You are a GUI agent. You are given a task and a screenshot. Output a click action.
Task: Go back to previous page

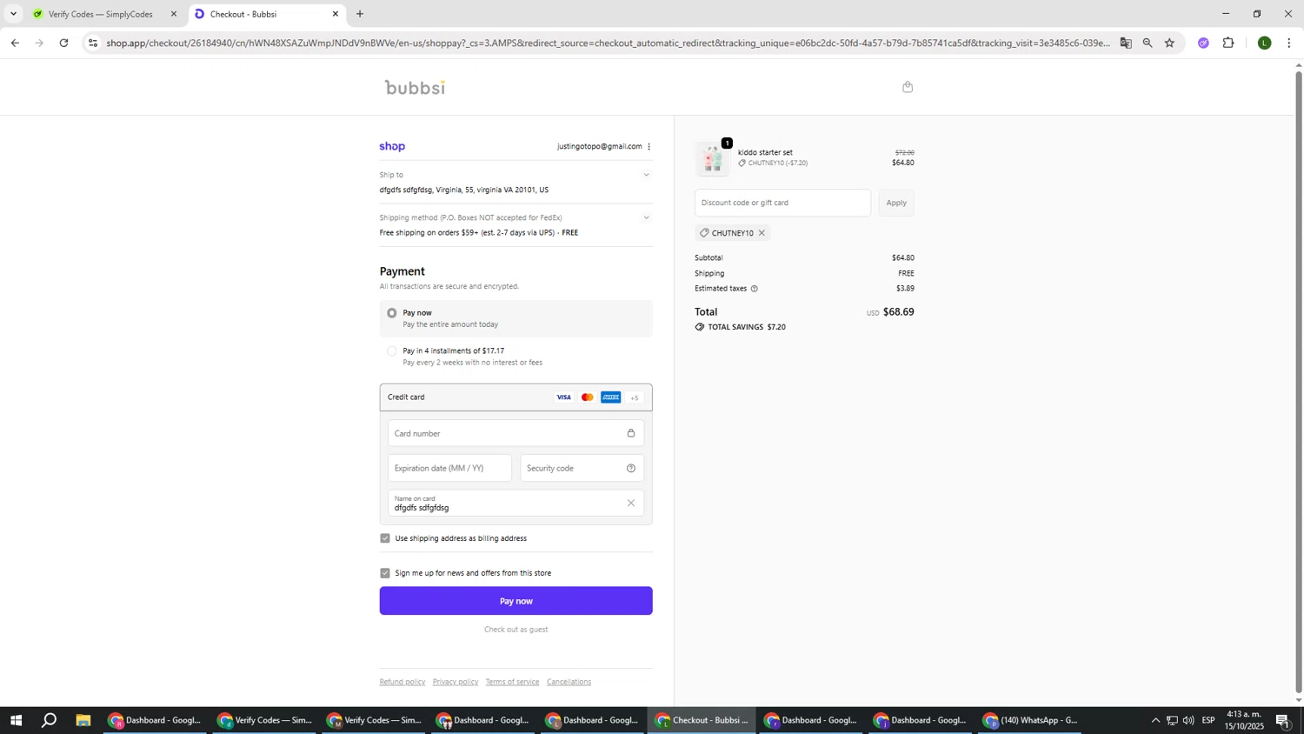(15, 43)
